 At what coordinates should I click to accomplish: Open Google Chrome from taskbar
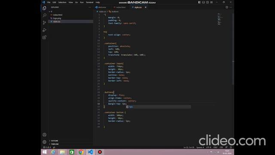coord(81,152)
